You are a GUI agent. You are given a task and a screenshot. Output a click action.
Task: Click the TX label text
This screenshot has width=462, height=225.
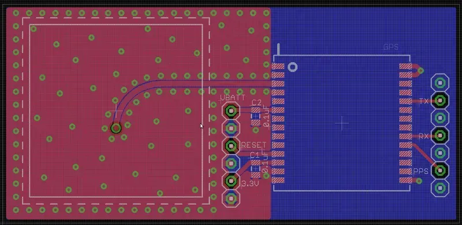click(x=424, y=102)
